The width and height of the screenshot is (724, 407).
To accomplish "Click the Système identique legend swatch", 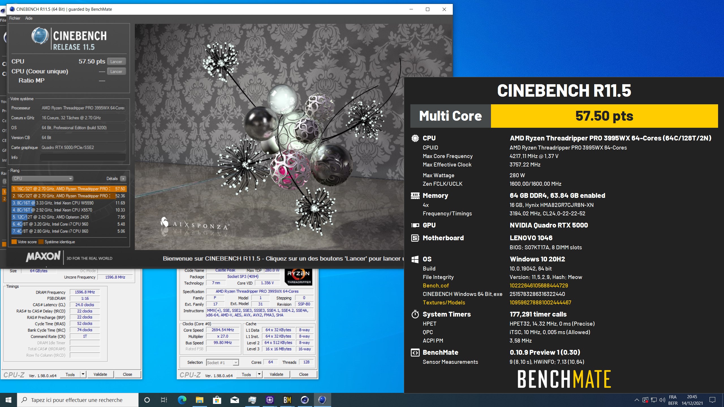I will tap(41, 242).
